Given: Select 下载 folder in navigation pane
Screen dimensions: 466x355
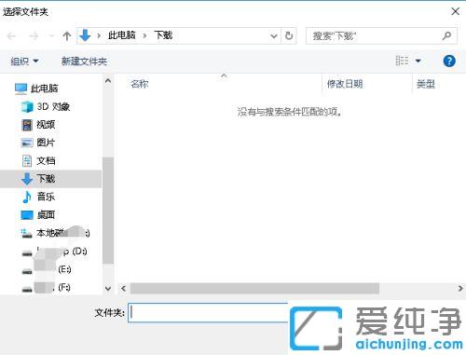Looking at the screenshot, I should (x=50, y=179).
